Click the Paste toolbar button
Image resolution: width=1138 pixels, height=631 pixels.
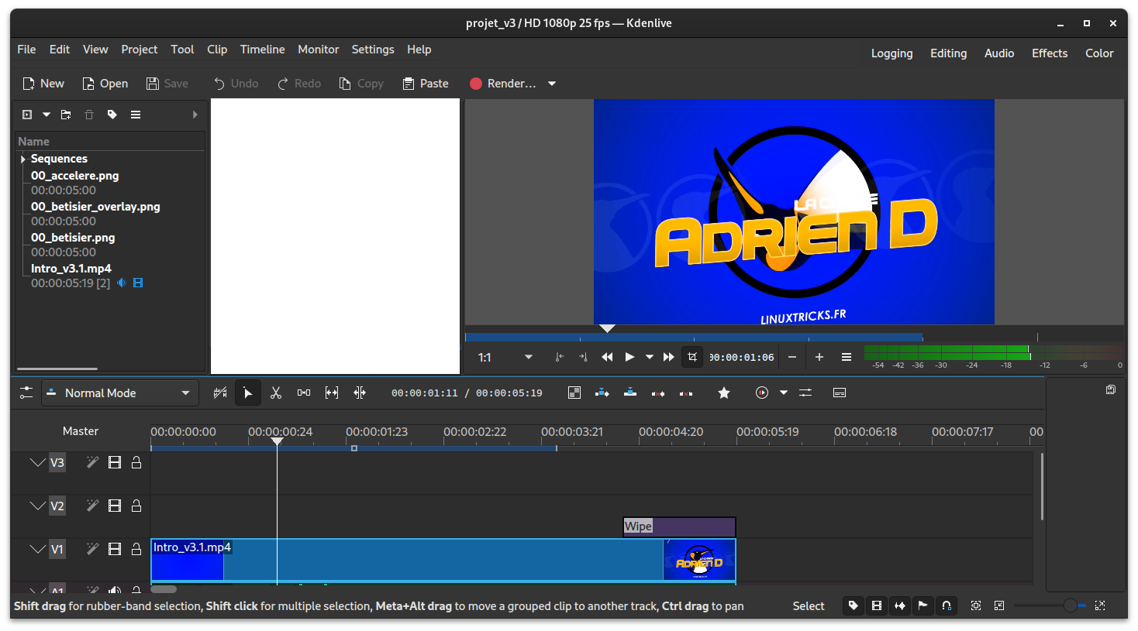[426, 84]
